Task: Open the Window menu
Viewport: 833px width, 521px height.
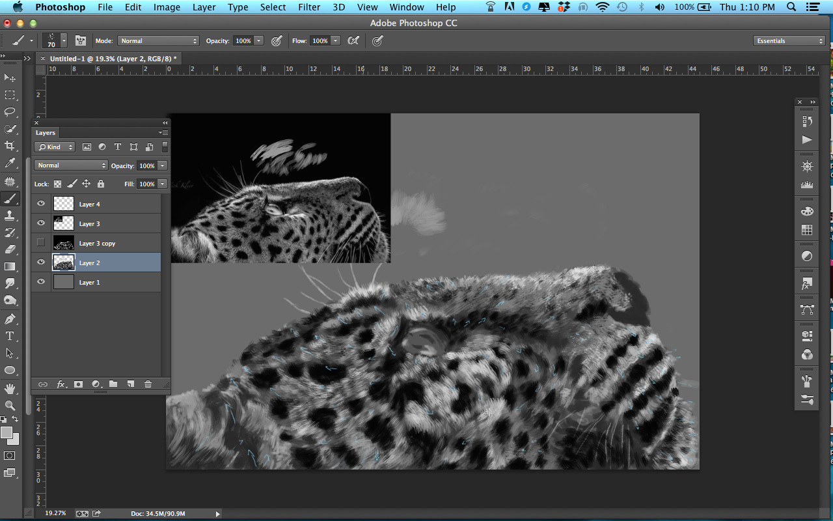Action: (407, 7)
